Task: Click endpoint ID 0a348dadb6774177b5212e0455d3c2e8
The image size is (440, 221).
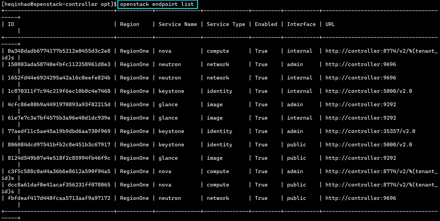Action: click(59, 51)
